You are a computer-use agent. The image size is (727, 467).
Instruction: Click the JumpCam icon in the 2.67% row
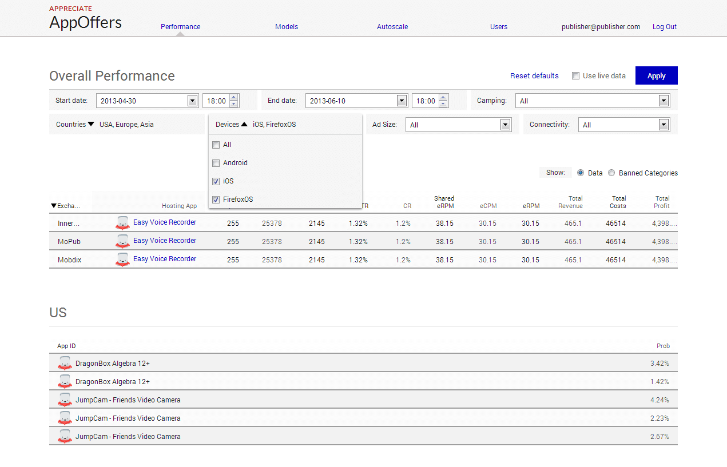pos(65,437)
